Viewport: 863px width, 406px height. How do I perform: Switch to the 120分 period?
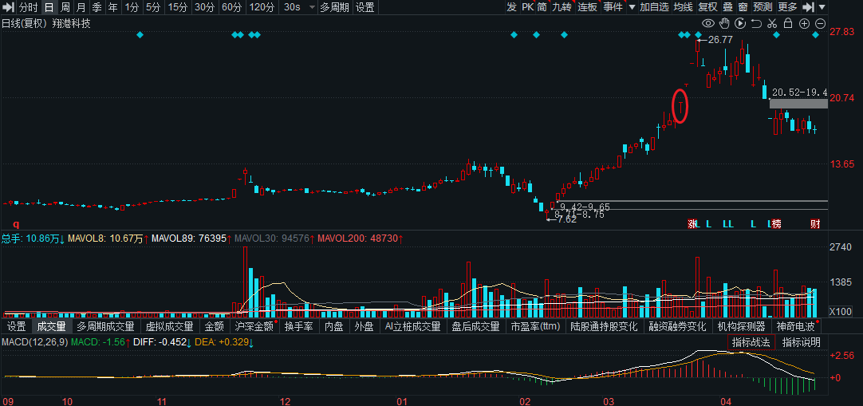(x=262, y=7)
